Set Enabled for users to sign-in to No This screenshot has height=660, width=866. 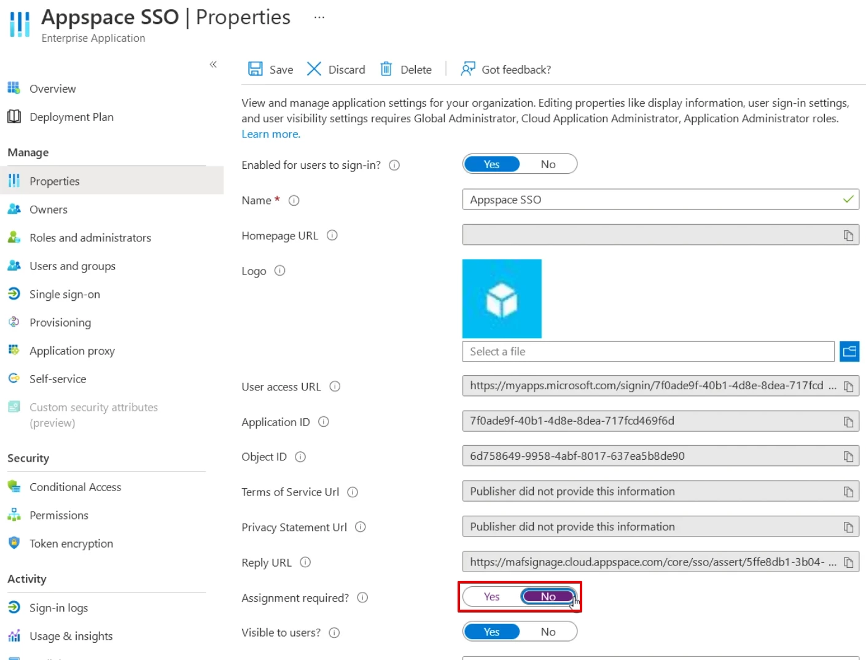point(548,164)
